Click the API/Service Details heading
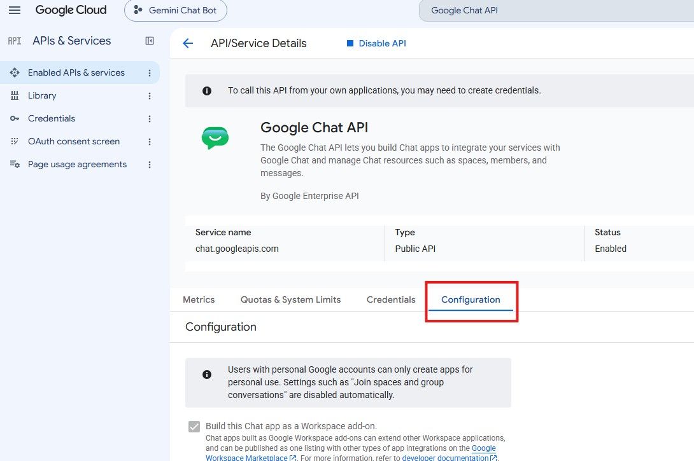Viewport: 694px width, 461px height. pos(258,43)
